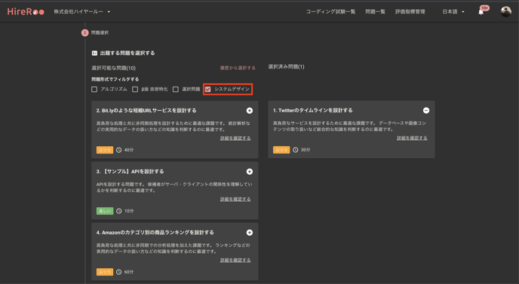Open the user avatar menu

click(x=505, y=11)
